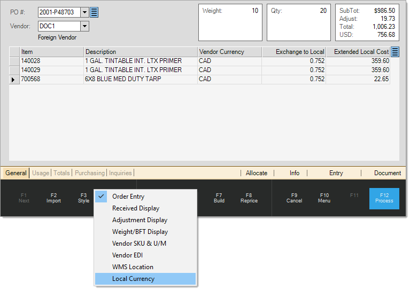Click the row selector for item 140029
This screenshot has height=290, width=410.
tap(14, 70)
